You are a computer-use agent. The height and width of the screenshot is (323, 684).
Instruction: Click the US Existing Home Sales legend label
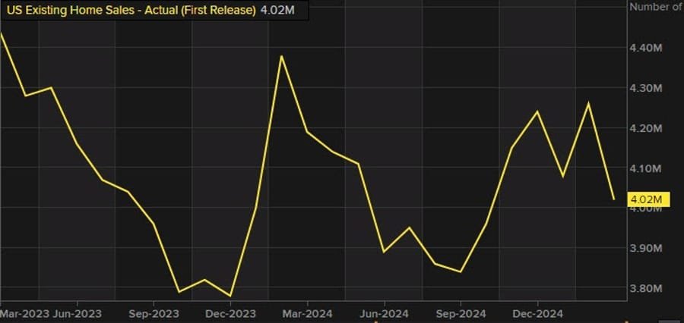pyautogui.click(x=130, y=11)
